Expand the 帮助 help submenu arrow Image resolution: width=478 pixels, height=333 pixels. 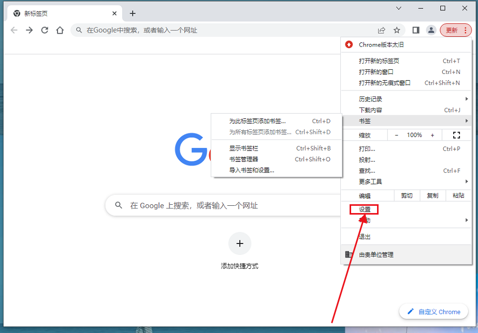point(467,220)
